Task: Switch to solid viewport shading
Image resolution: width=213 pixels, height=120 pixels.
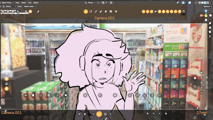Action: pos(202,3)
